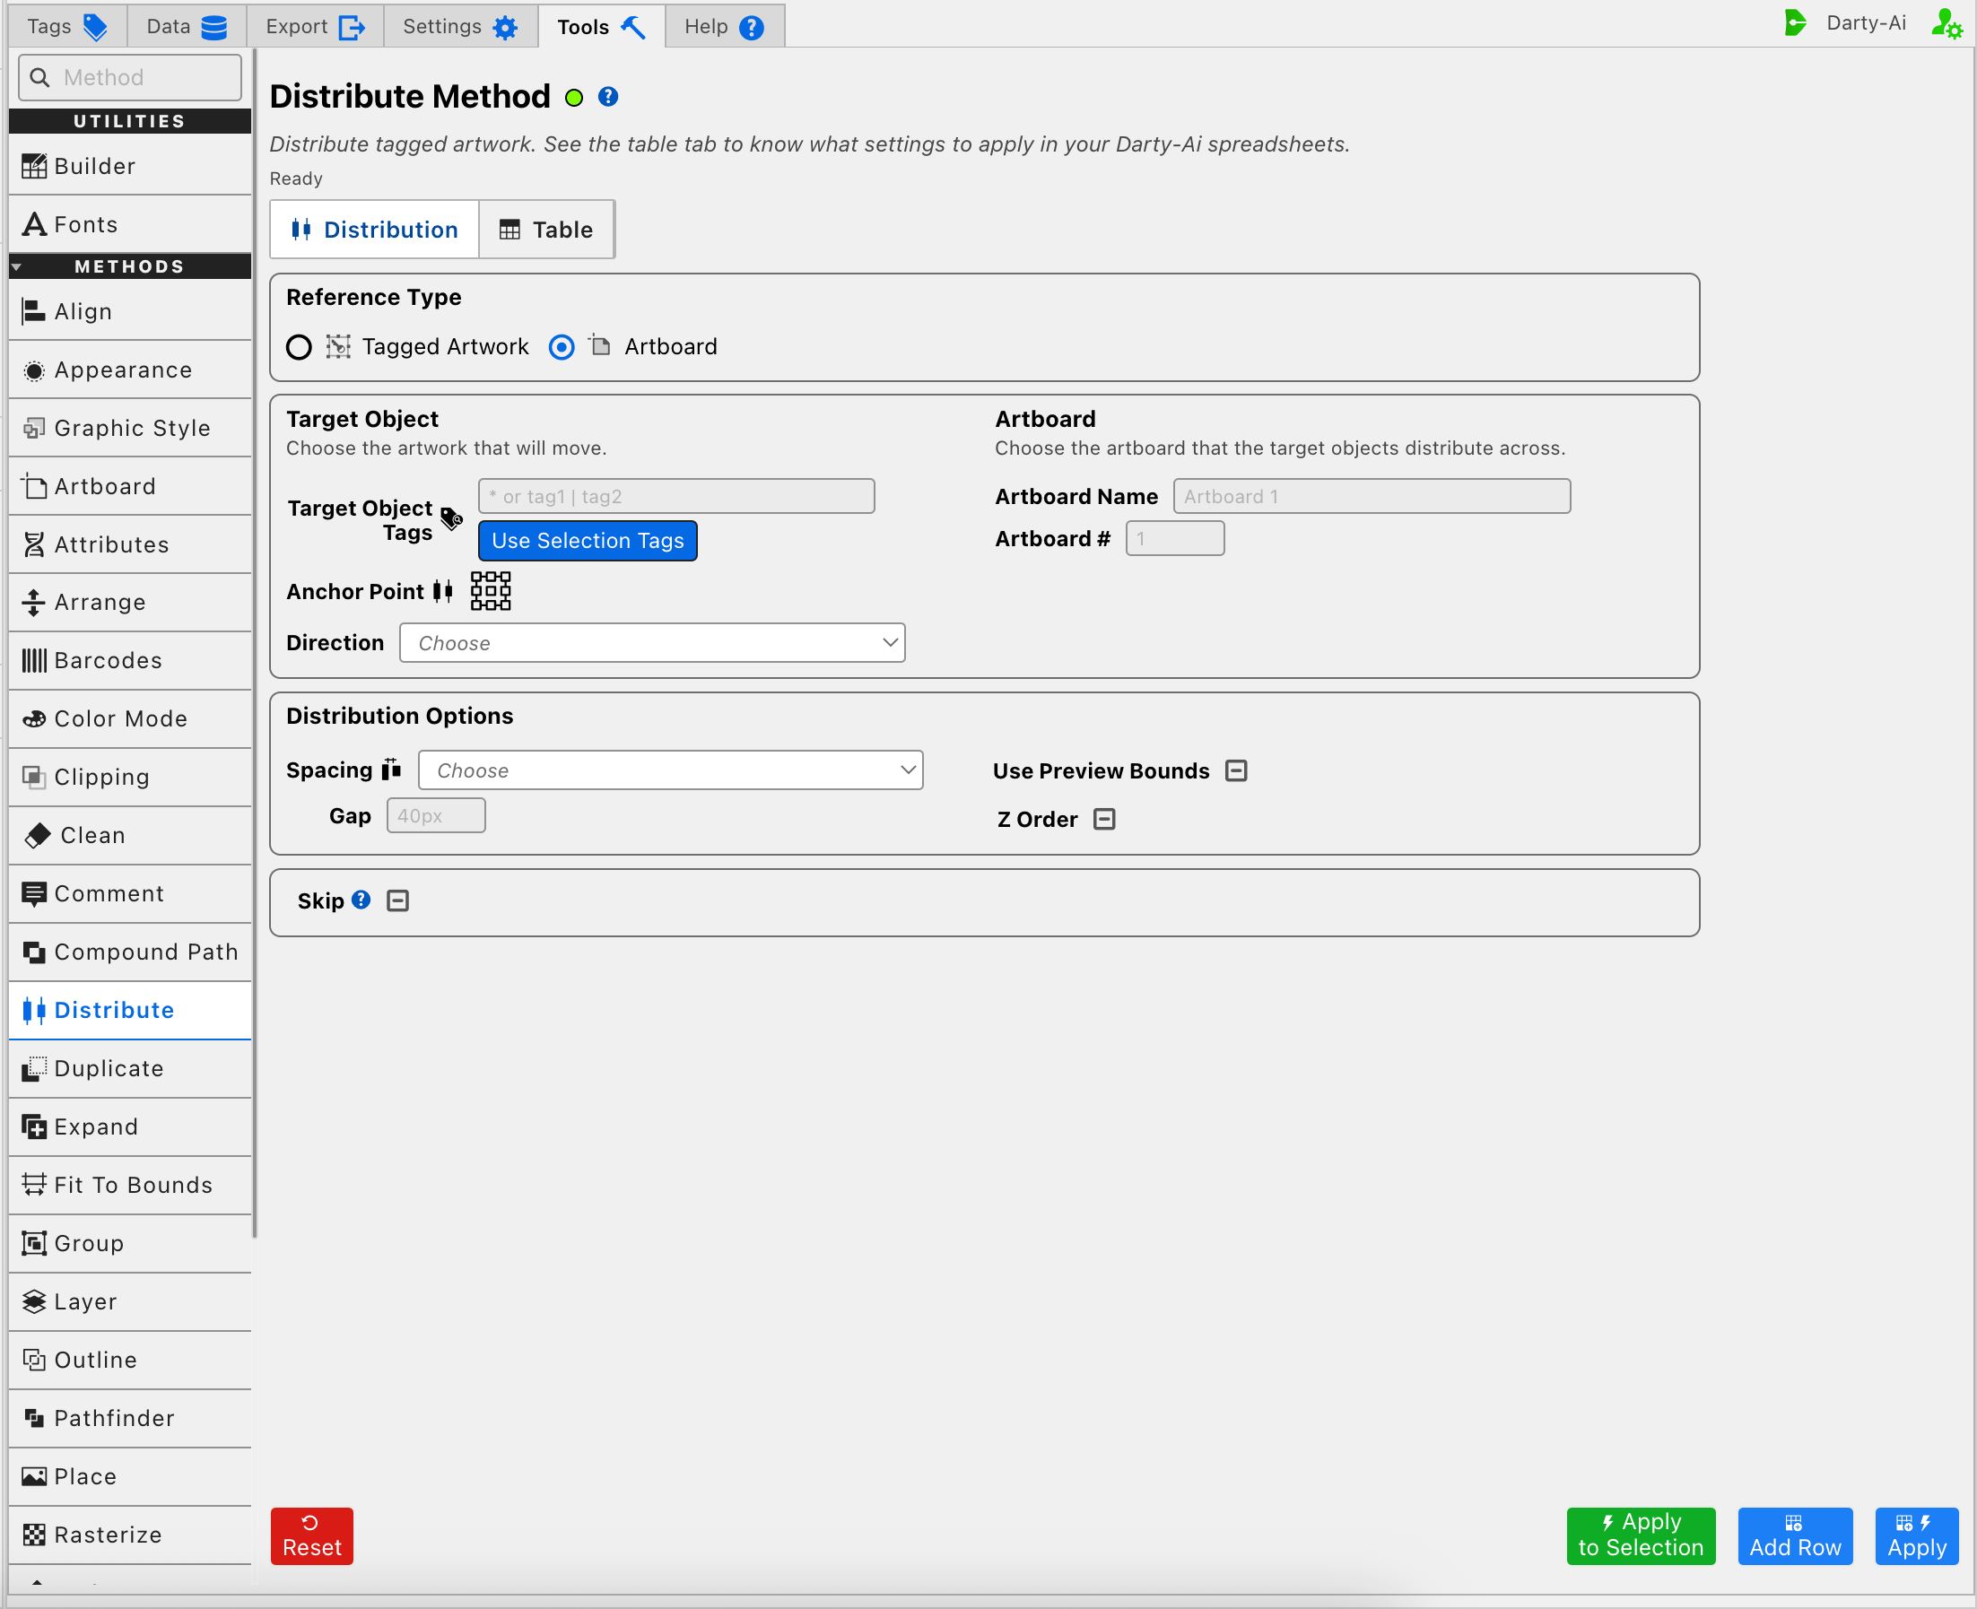
Task: Open the Export tab
Action: pos(315,26)
